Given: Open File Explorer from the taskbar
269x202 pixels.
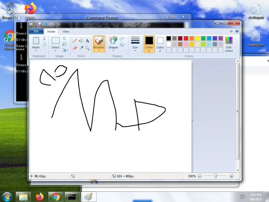Looking at the screenshot, I should [23, 197].
